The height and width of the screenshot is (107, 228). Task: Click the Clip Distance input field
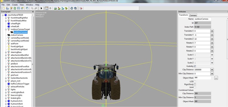click(x=202, y=70)
